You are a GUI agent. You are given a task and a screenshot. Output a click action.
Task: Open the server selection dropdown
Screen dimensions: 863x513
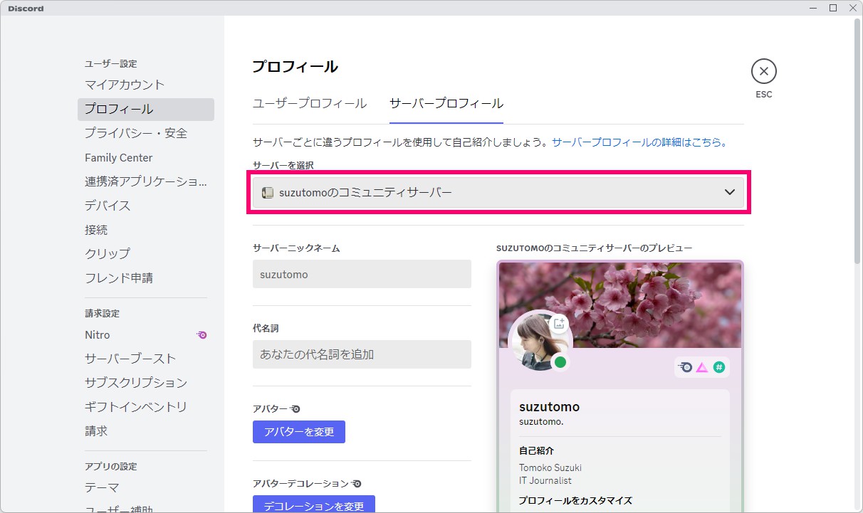[498, 192]
